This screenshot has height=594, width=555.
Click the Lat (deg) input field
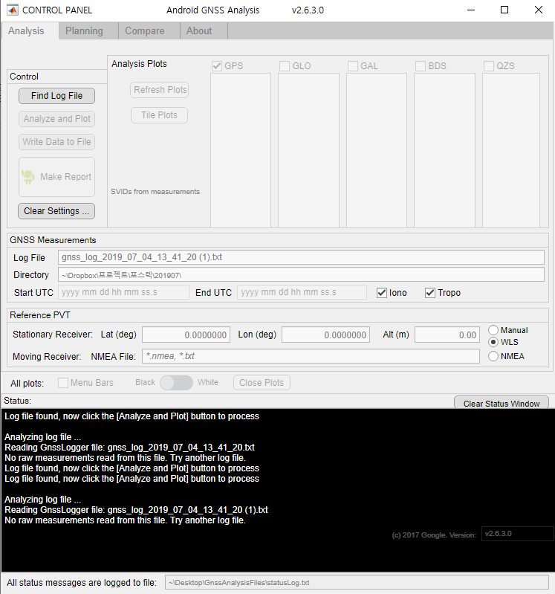click(x=186, y=335)
